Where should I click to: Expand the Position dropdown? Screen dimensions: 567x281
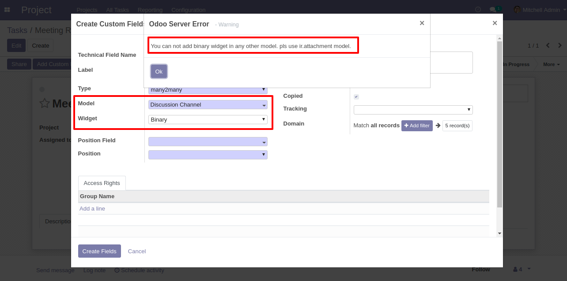point(208,155)
